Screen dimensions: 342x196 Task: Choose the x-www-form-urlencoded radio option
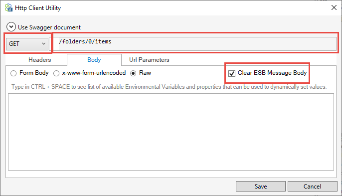click(56, 73)
